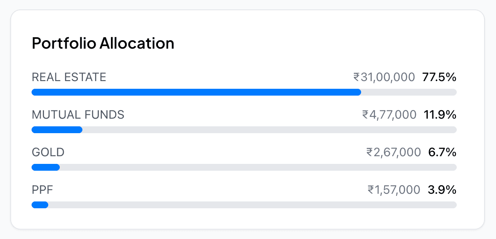Image resolution: width=496 pixels, height=239 pixels.
Task: Click the 6.7% gold percentage
Action: 442,152
